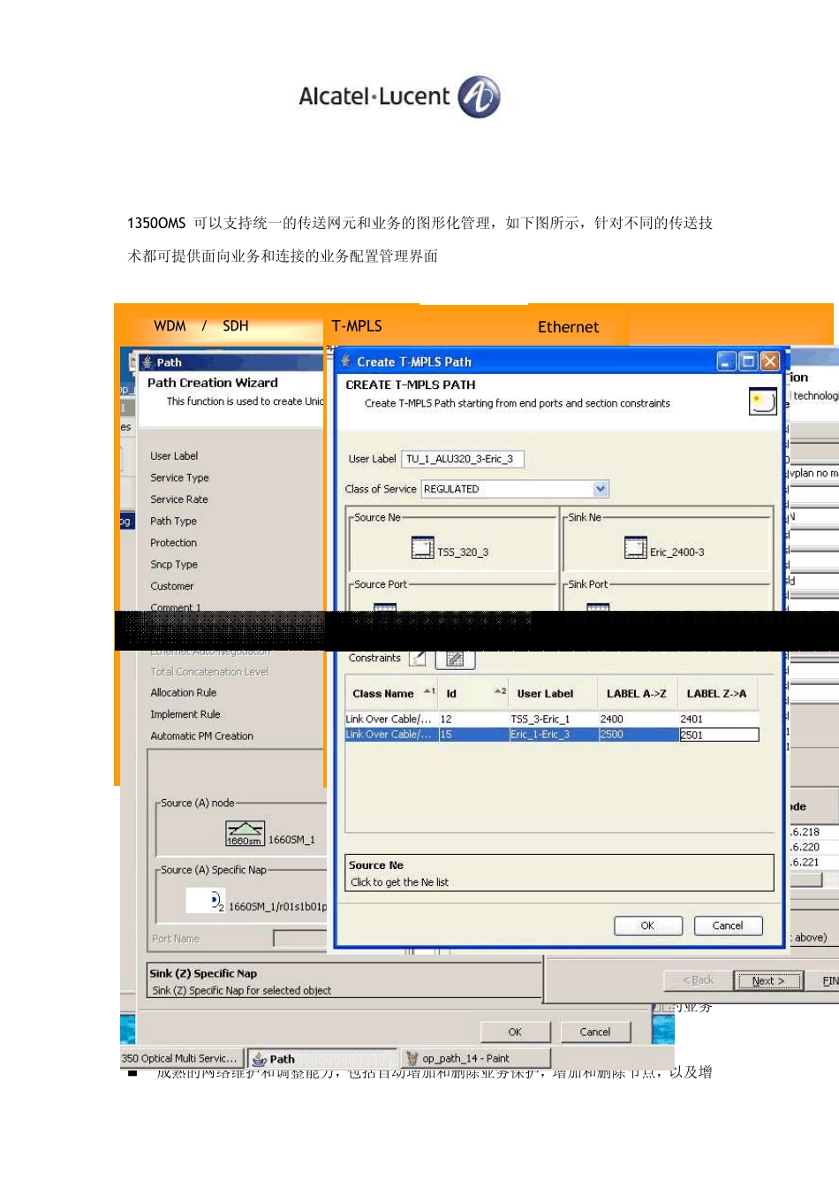Select Service Type in Path wizard list
The image size is (839, 1189).
(179, 477)
